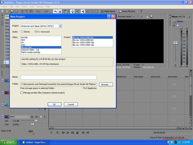Click the Cut scissors icon
The image size is (193, 145).
tap(22, 12)
